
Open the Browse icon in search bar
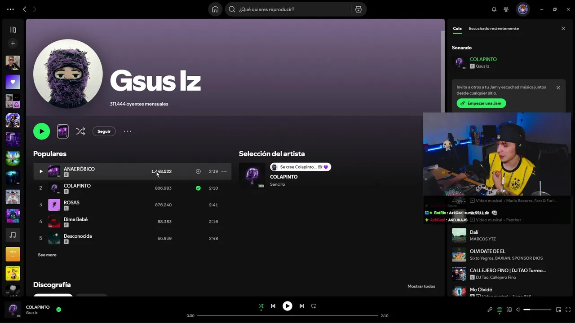(358, 9)
